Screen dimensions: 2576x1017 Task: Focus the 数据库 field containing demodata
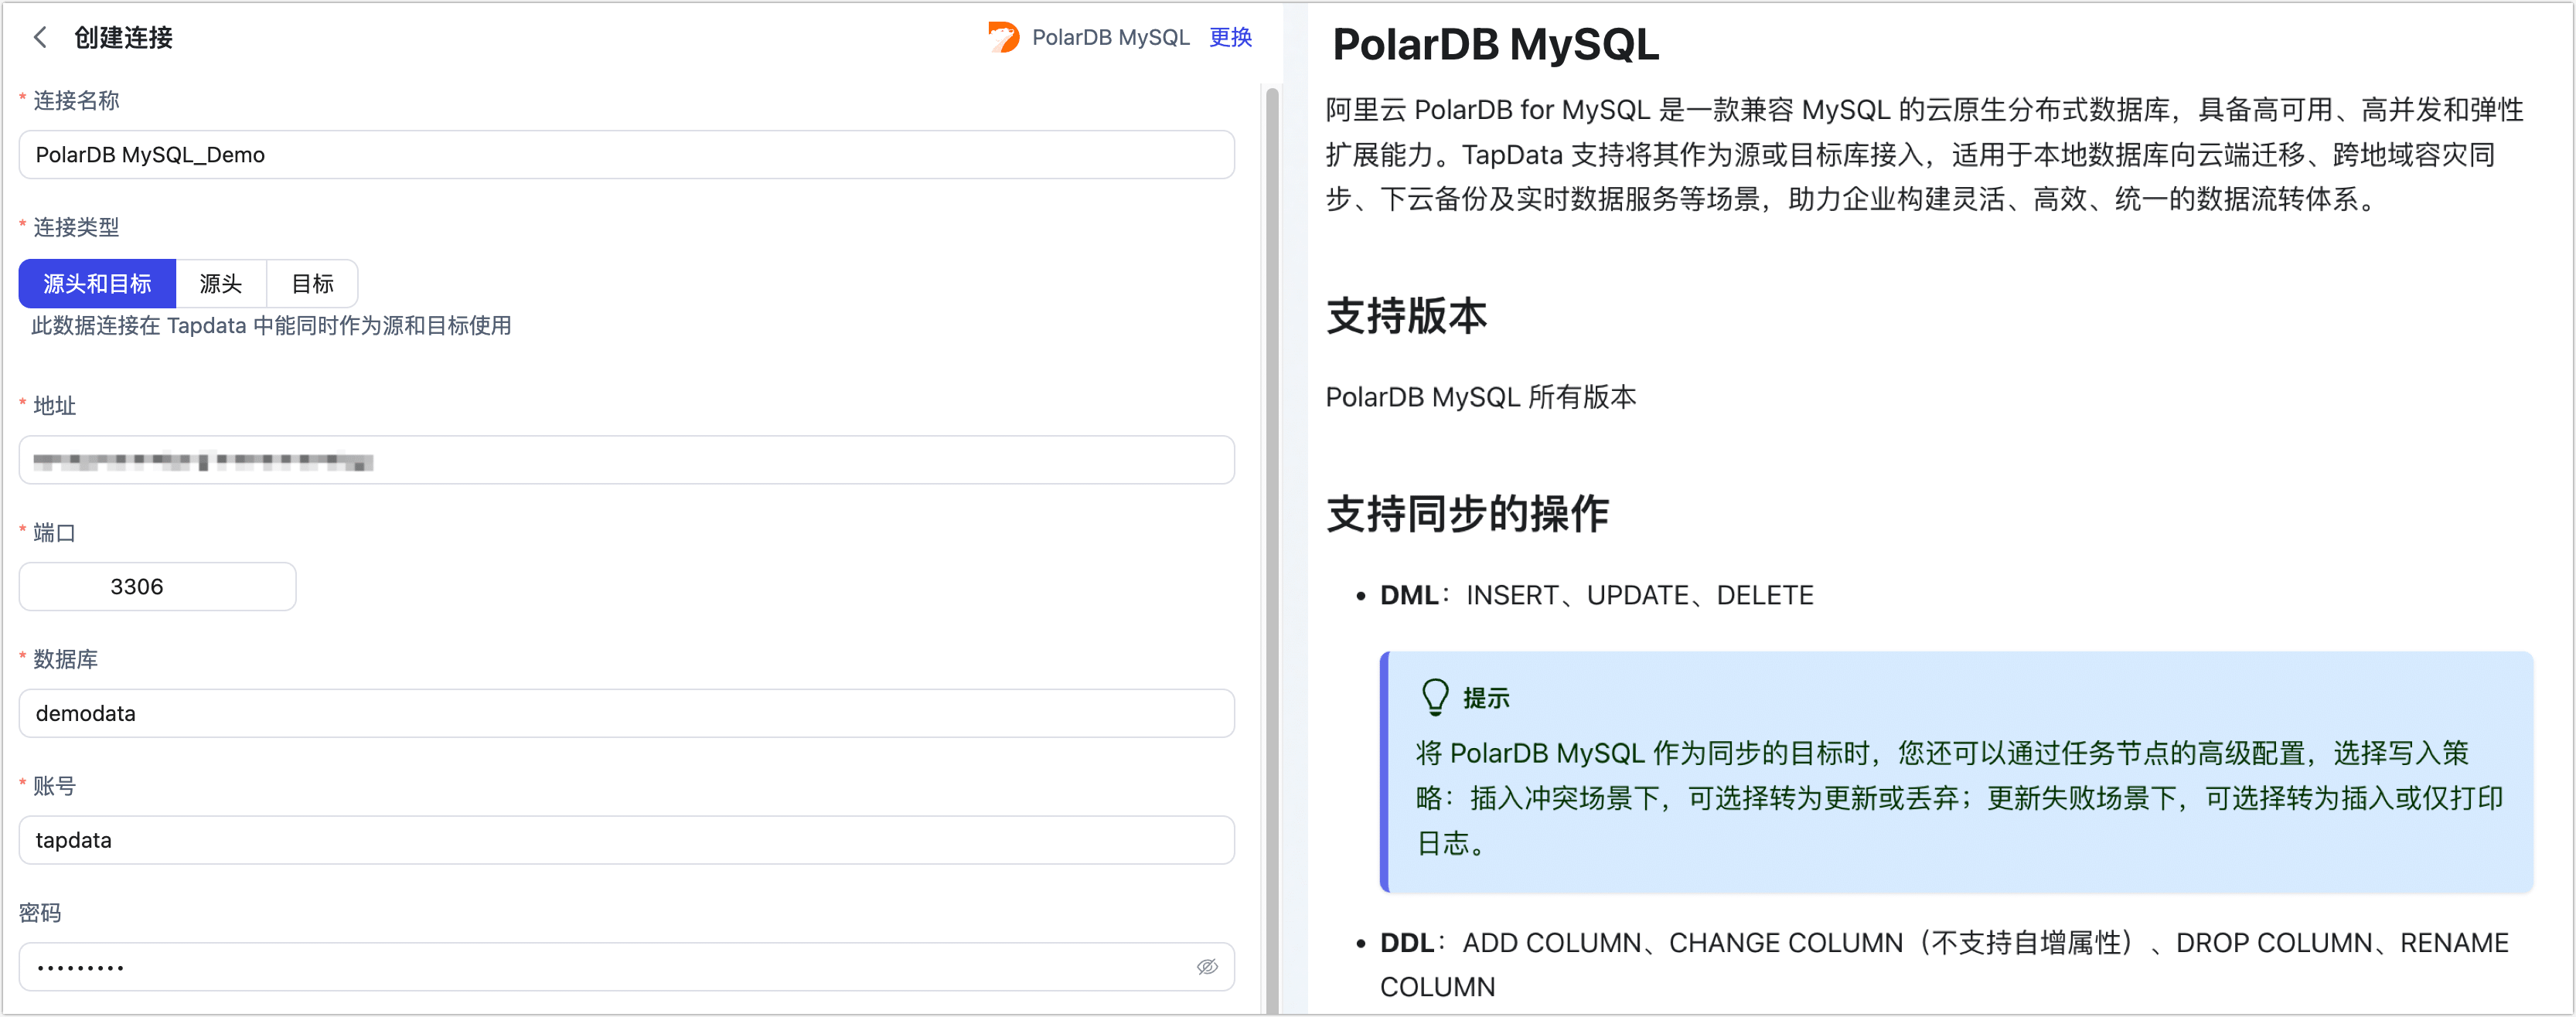[626, 713]
